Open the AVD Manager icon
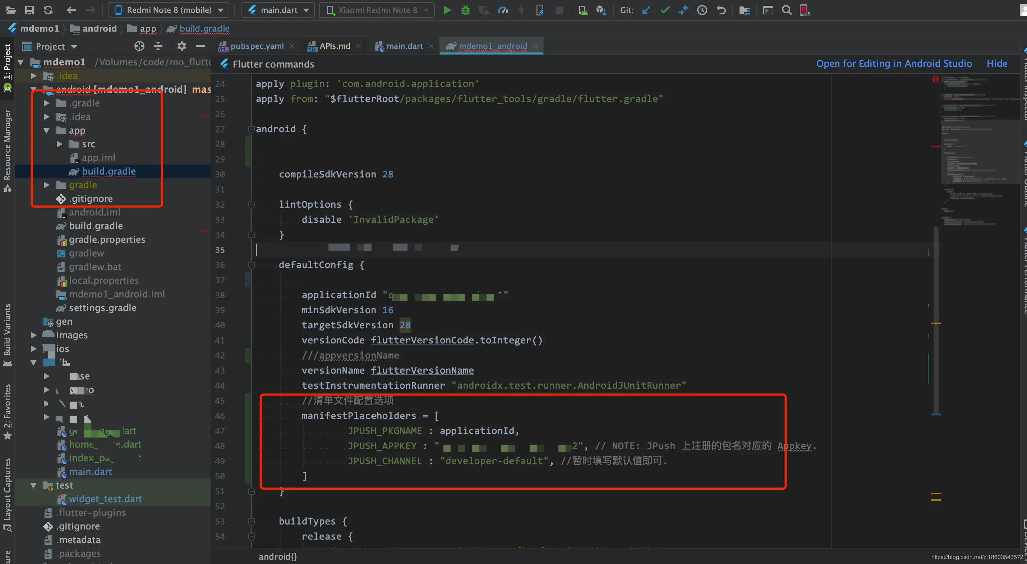Viewport: 1027px width, 564px height. [583, 10]
